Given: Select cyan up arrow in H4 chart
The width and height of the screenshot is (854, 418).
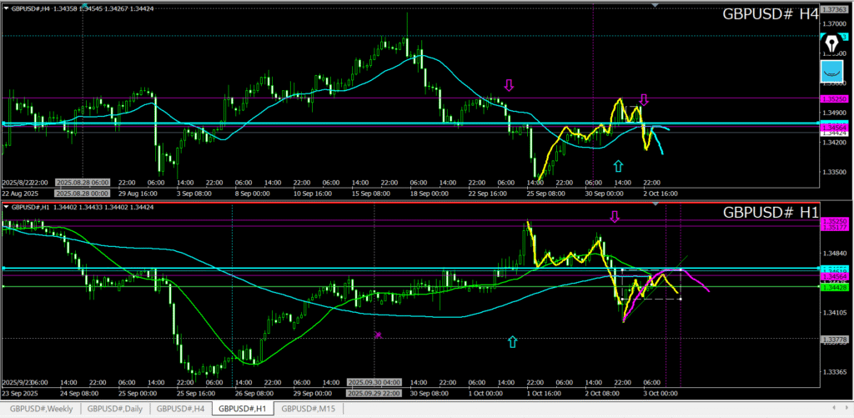Looking at the screenshot, I should (x=618, y=166).
